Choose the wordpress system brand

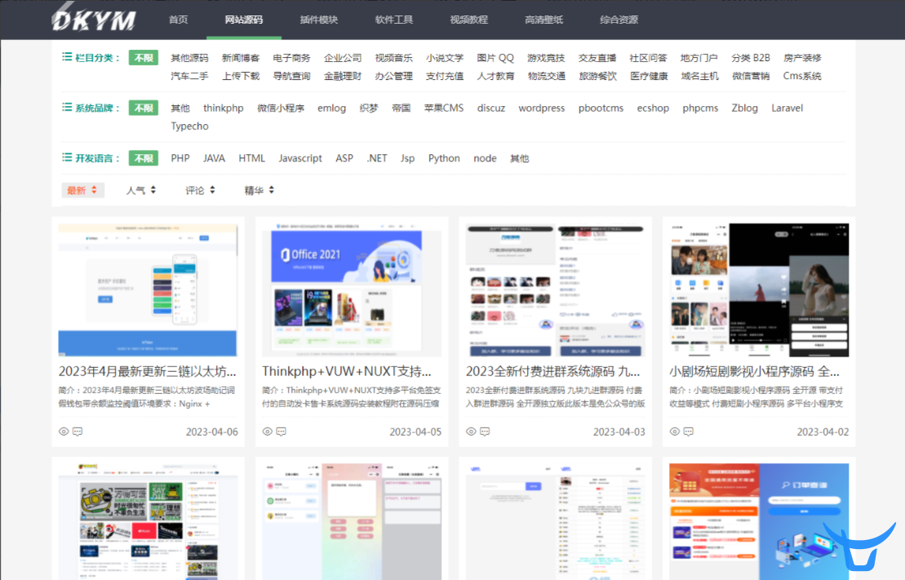[x=541, y=108]
